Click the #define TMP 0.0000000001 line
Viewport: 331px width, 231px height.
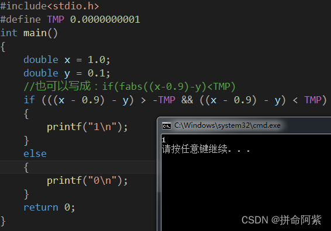(70, 19)
